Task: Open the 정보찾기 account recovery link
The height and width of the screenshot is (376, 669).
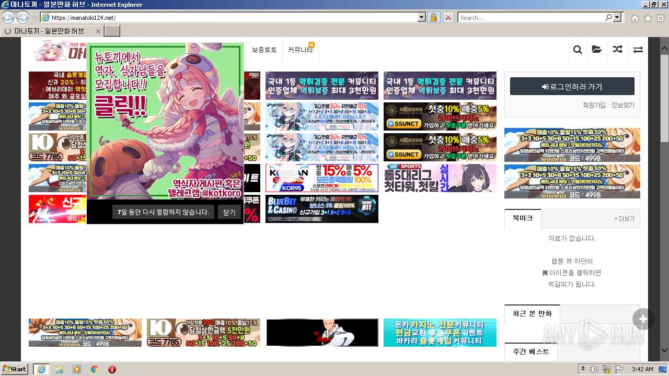Action: (622, 105)
